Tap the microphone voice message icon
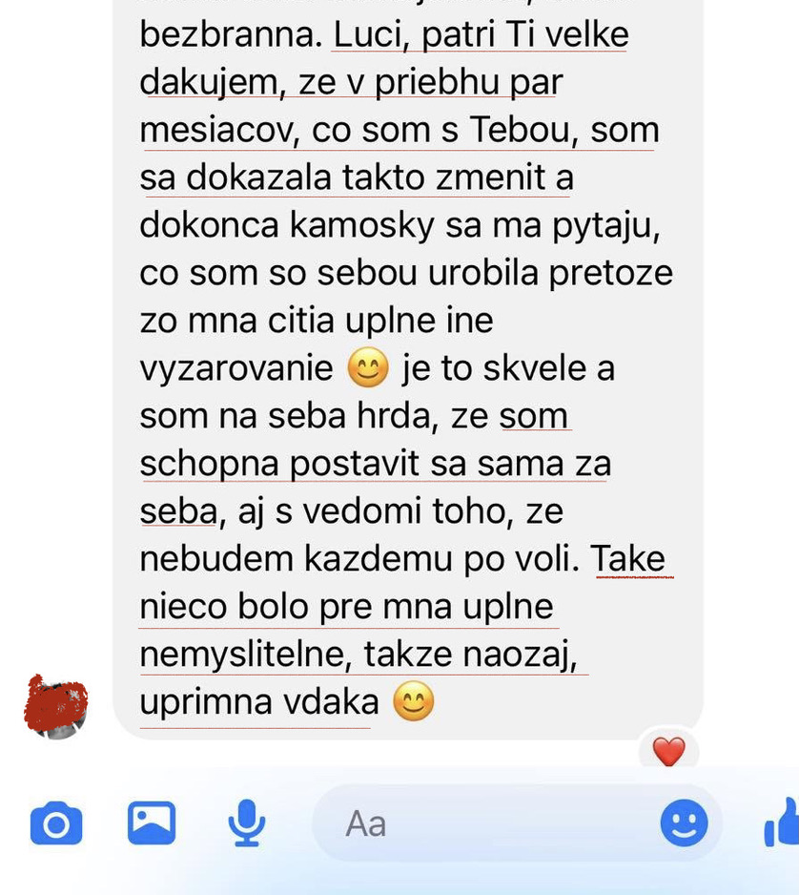Image resolution: width=799 pixels, height=895 pixels. (x=246, y=823)
